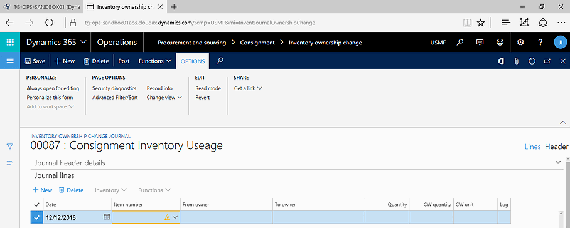Open the Dynamics 365 dropdown
The height and width of the screenshot is (228, 570).
[56, 43]
